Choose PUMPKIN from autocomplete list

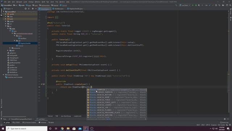click(117, 90)
